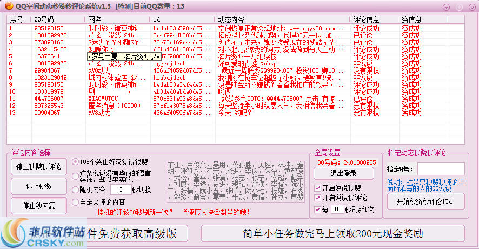Viewport: 479px width, 249px height.
Task: Click 赞成功 status in row 13
Action: pyautogui.click(x=411, y=113)
